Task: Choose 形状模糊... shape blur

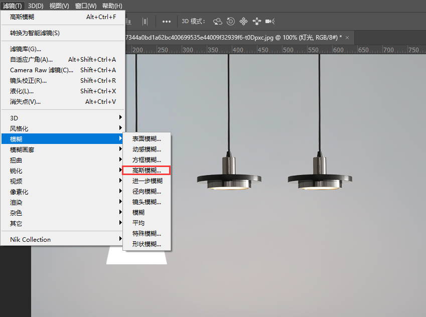Action: 147,244
